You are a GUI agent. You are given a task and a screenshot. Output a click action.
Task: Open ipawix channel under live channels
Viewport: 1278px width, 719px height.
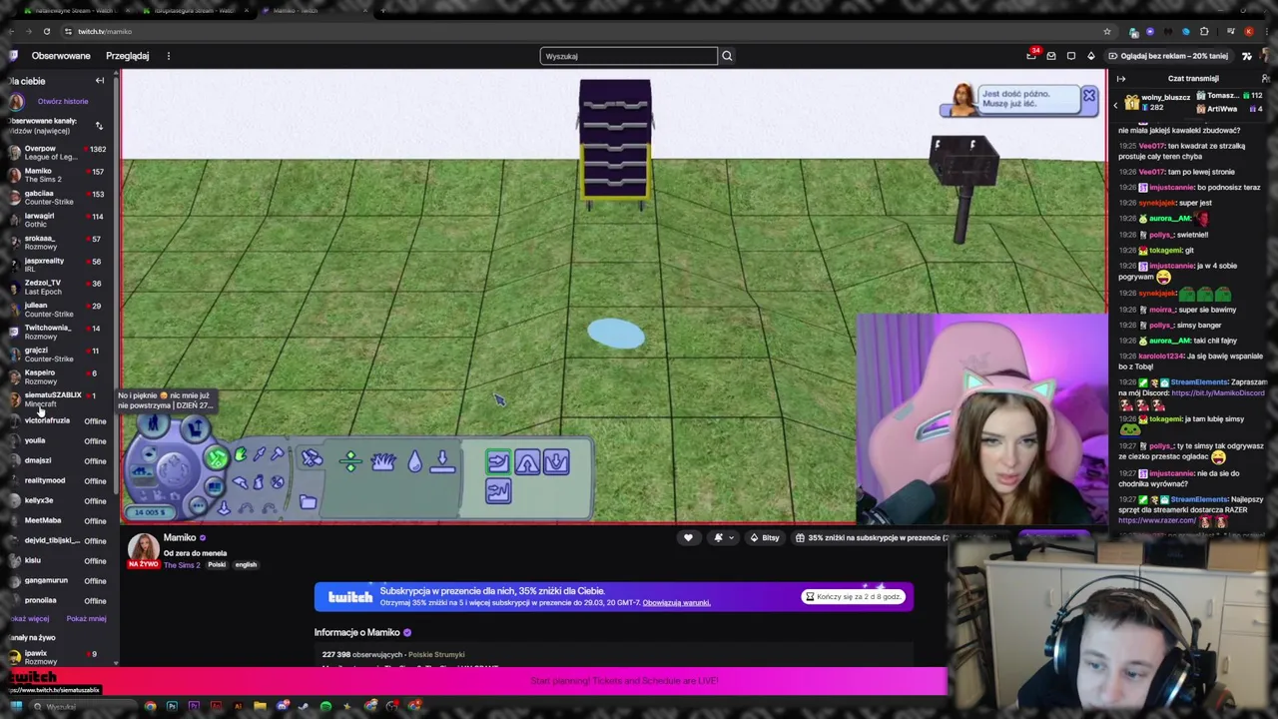pyautogui.click(x=60, y=656)
